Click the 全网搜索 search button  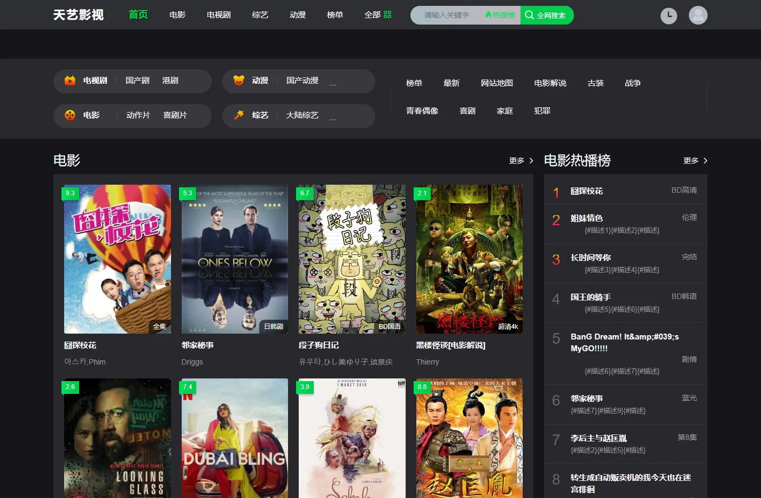(x=547, y=15)
